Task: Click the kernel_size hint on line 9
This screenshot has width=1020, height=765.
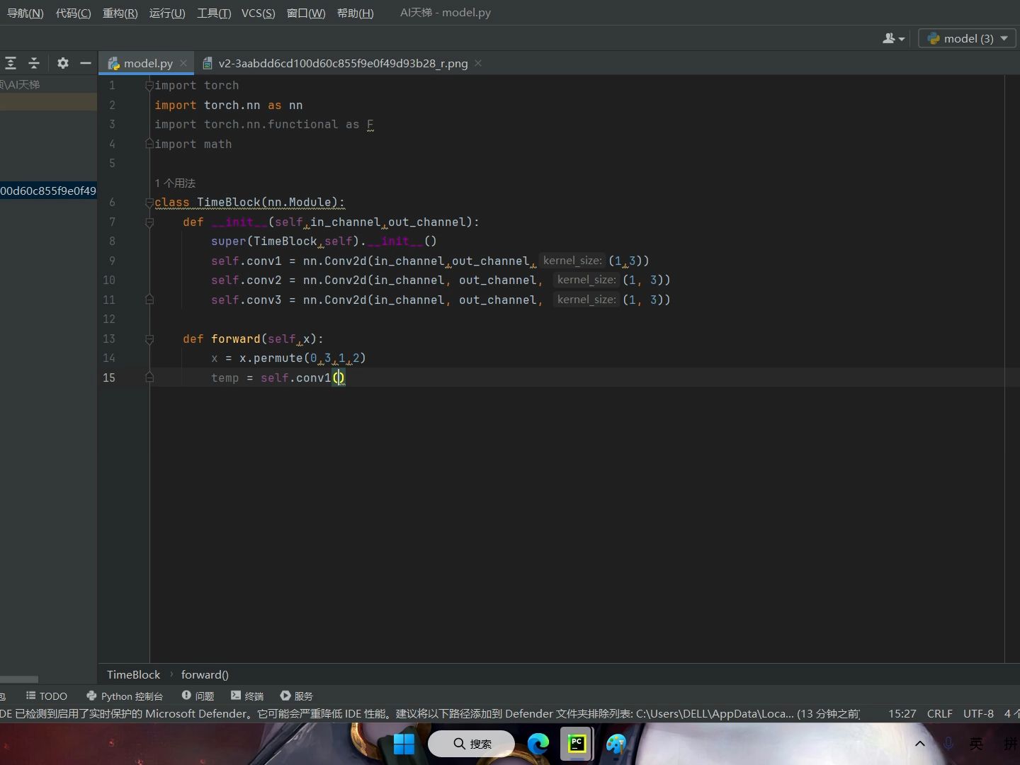Action: pos(572,261)
